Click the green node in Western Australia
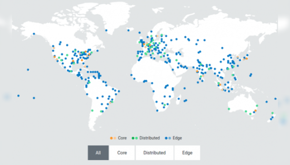 229,109
